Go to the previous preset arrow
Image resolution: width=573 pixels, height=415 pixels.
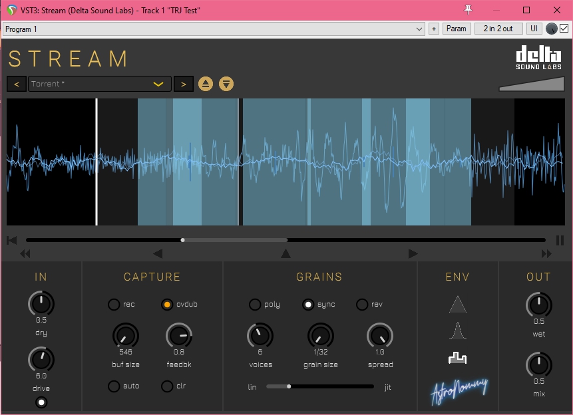(17, 84)
